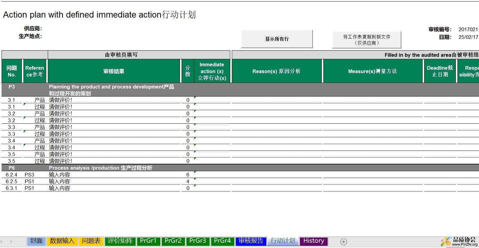
Task: Open the 封面 sheet tab
Action: (36, 241)
